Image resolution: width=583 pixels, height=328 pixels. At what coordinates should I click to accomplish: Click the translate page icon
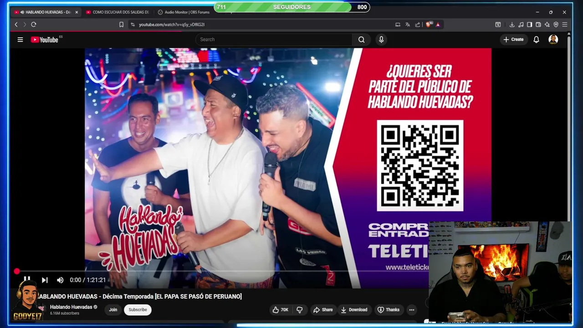point(408,25)
